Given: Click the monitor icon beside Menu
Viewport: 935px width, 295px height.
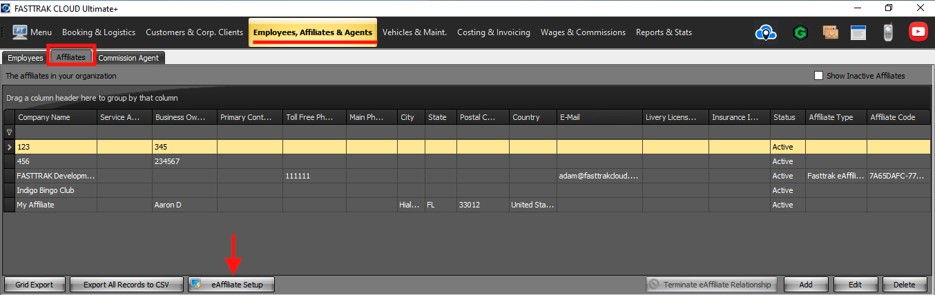Looking at the screenshot, I should (19, 32).
